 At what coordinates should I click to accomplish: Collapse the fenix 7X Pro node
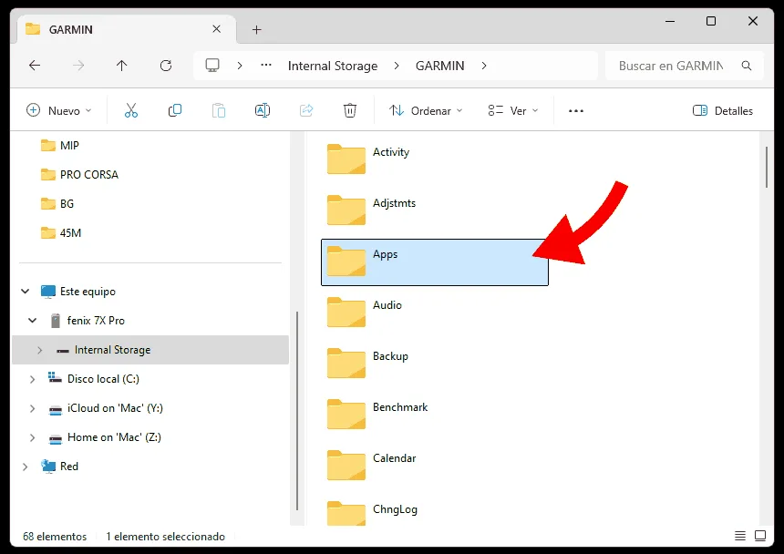point(33,320)
